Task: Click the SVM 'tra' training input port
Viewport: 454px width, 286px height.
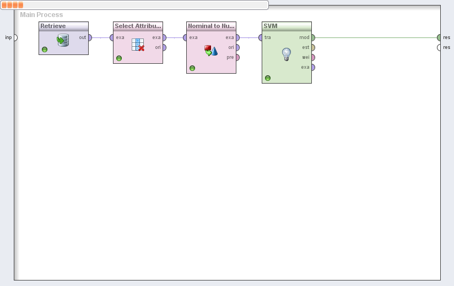Action: click(260, 37)
